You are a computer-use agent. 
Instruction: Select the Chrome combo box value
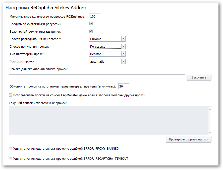click(105, 39)
